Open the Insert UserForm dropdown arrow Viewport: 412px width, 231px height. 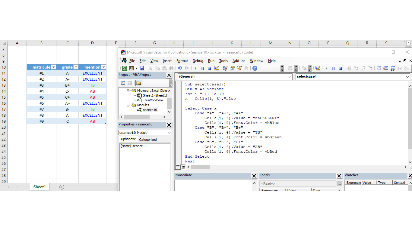pyautogui.click(x=137, y=68)
